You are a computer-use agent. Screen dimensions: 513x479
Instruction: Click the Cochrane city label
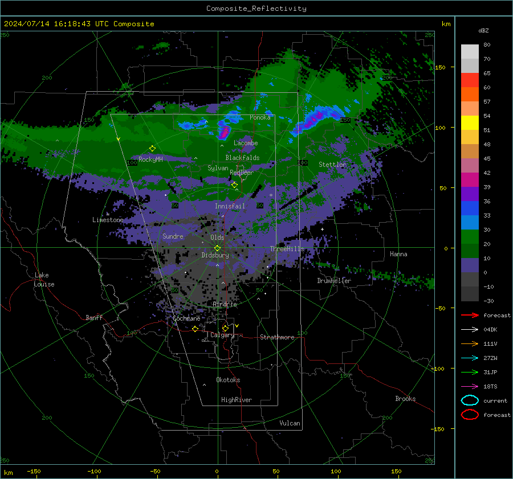(186, 318)
